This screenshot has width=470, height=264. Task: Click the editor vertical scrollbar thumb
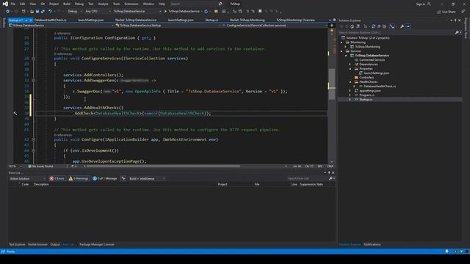click(331, 84)
